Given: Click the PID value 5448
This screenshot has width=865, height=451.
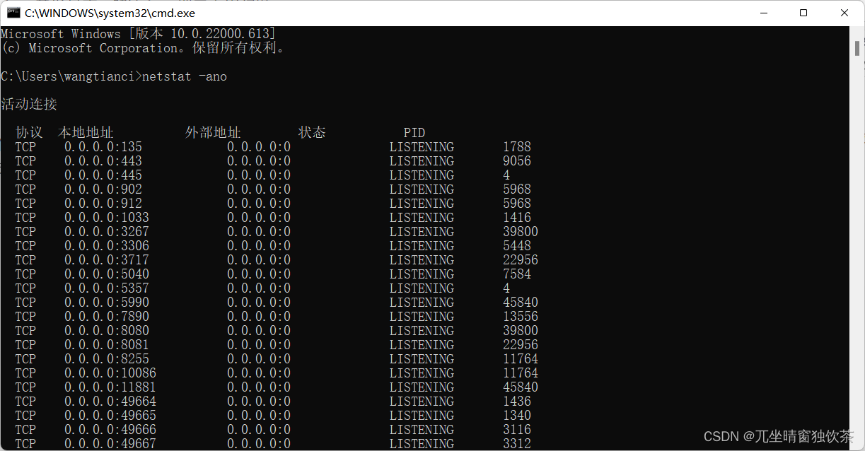Looking at the screenshot, I should pos(517,246).
